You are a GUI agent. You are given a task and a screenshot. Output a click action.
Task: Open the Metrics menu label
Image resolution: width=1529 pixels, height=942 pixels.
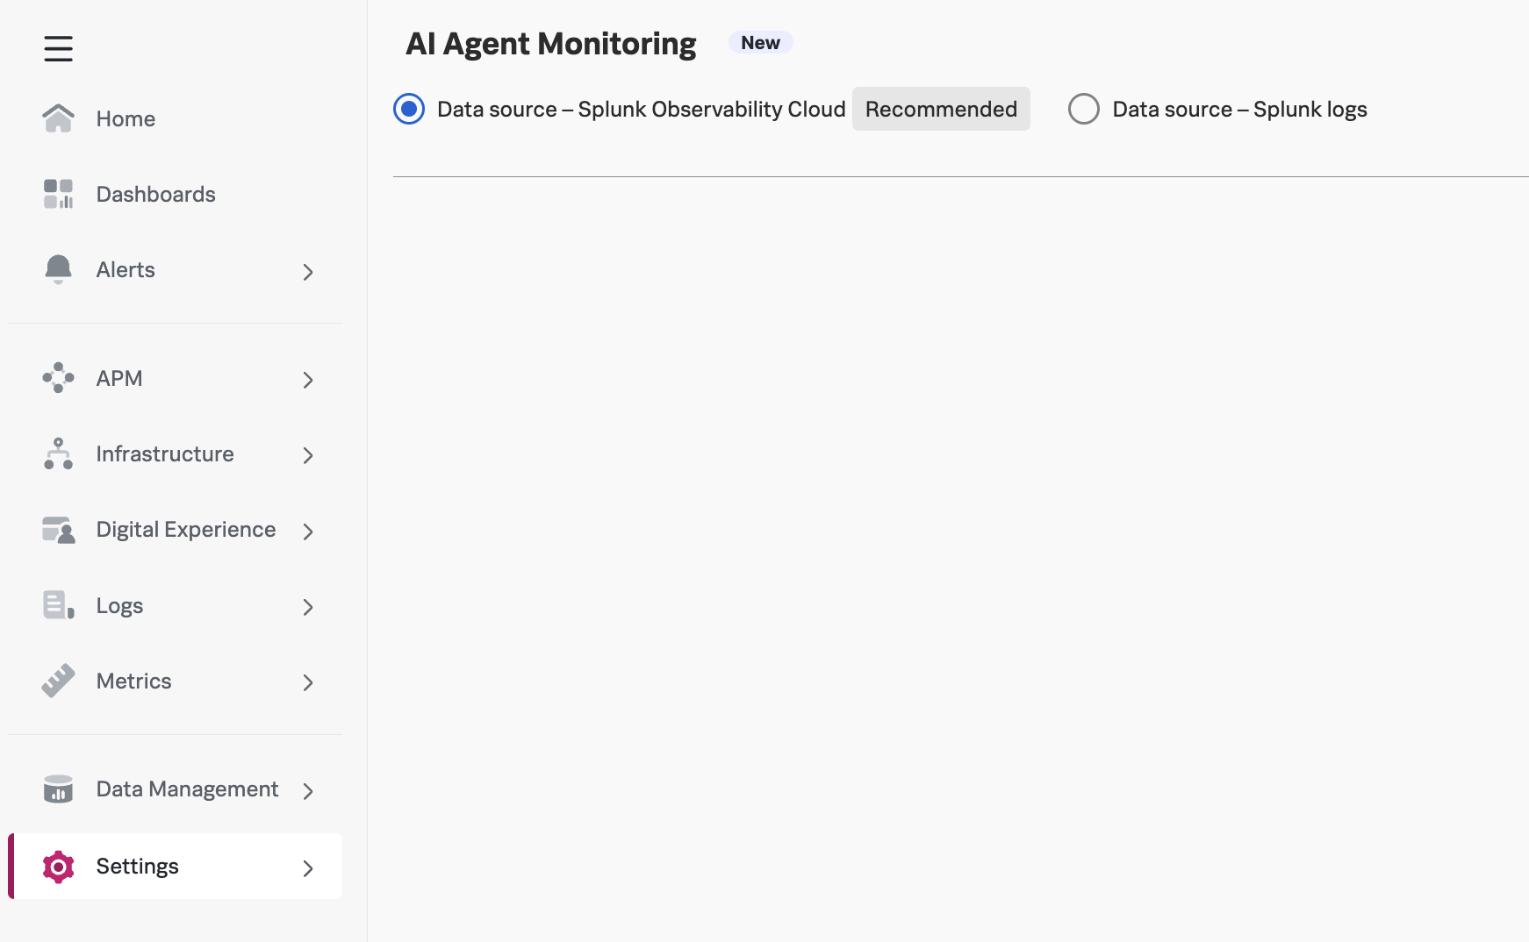(x=133, y=682)
